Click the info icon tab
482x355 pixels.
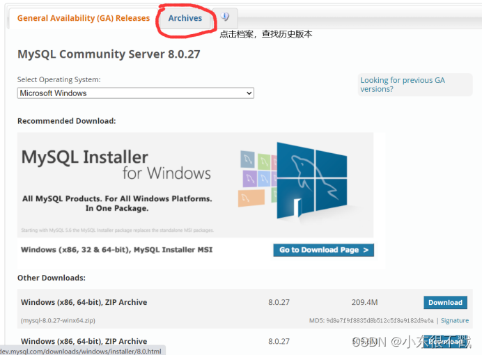(225, 17)
